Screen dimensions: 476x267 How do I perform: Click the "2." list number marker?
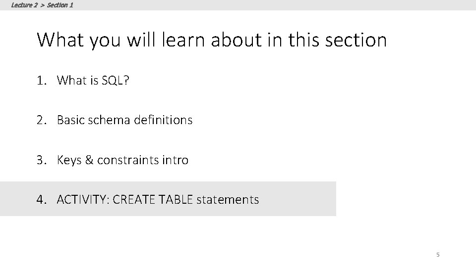[x=42, y=120]
